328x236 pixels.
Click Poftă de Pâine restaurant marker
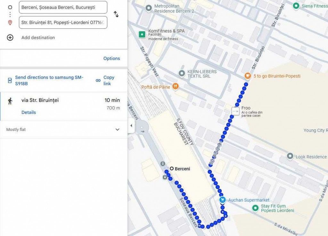click(176, 86)
